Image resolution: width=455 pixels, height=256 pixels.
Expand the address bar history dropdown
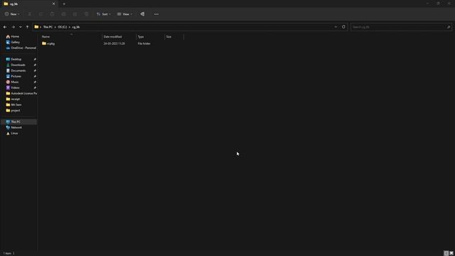point(336,27)
